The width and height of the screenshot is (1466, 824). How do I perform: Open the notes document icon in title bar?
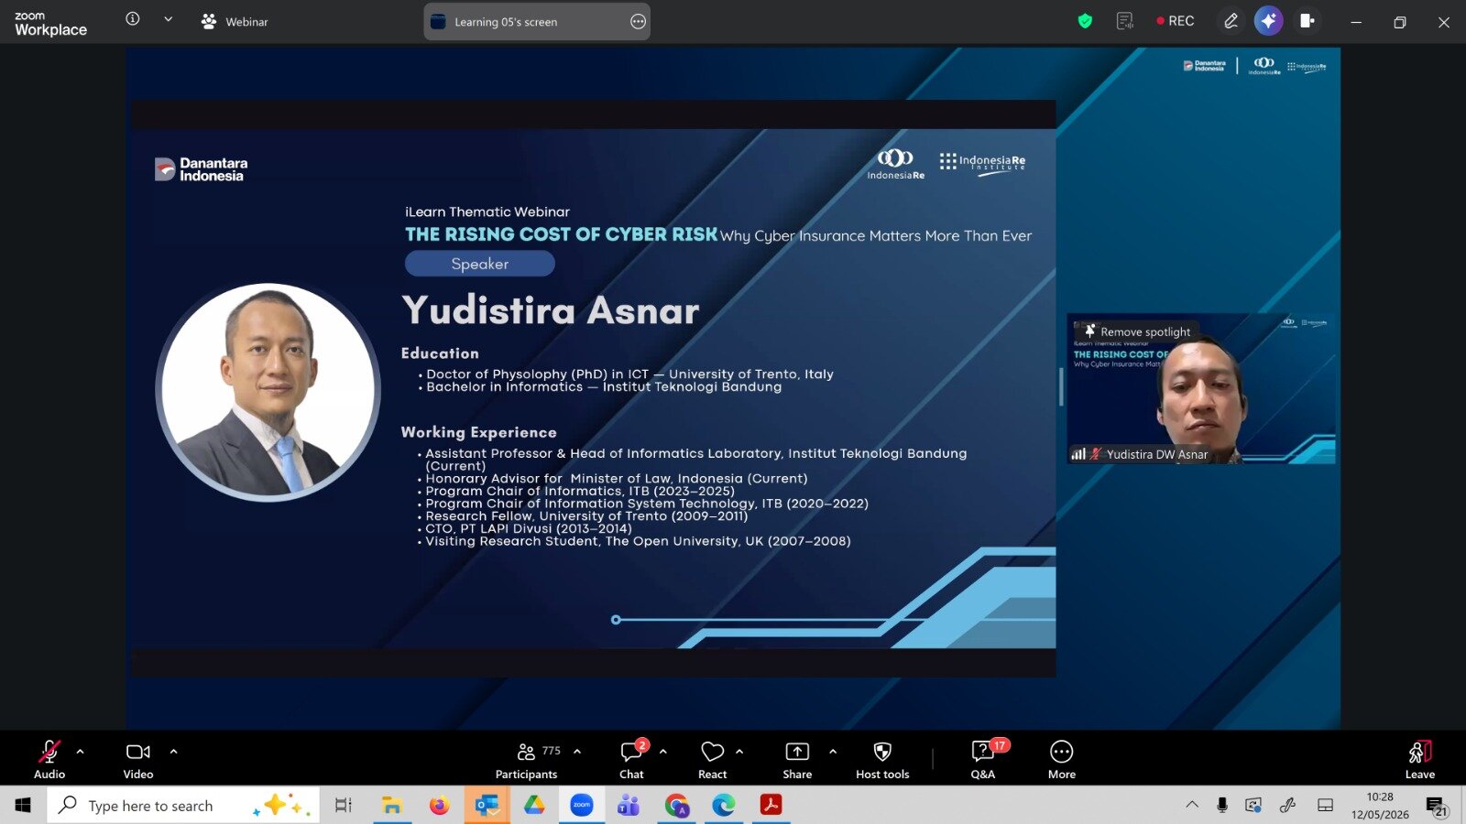(x=1125, y=21)
